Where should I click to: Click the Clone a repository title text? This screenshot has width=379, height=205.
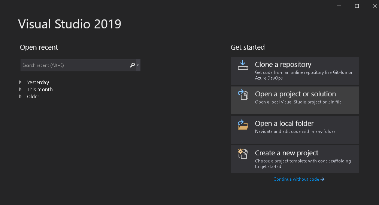tap(283, 64)
